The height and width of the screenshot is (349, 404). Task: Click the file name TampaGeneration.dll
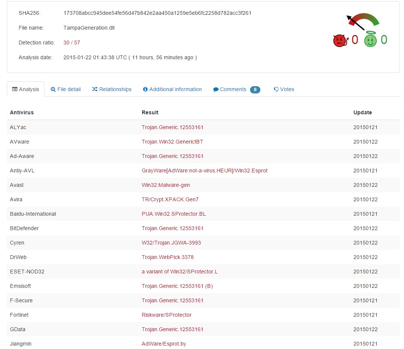[x=89, y=28]
